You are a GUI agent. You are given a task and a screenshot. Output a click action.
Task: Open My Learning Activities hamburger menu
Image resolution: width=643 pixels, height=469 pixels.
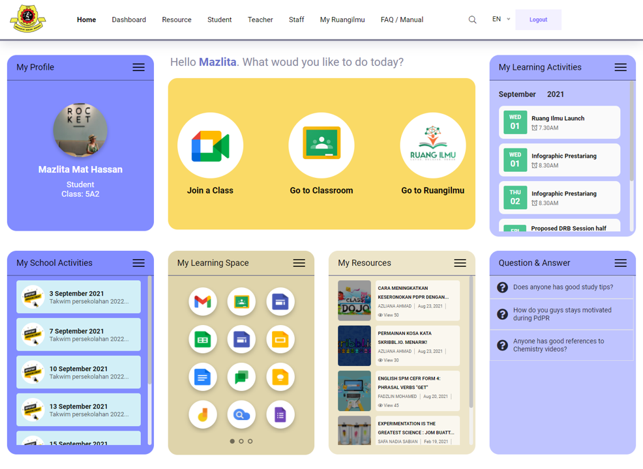tap(620, 68)
